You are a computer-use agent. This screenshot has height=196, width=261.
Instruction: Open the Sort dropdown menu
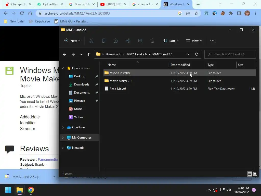171,41
